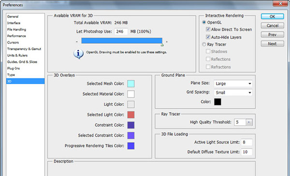Change the Selected Light Color swatch
The image size is (290, 176).
(x=131, y=115)
